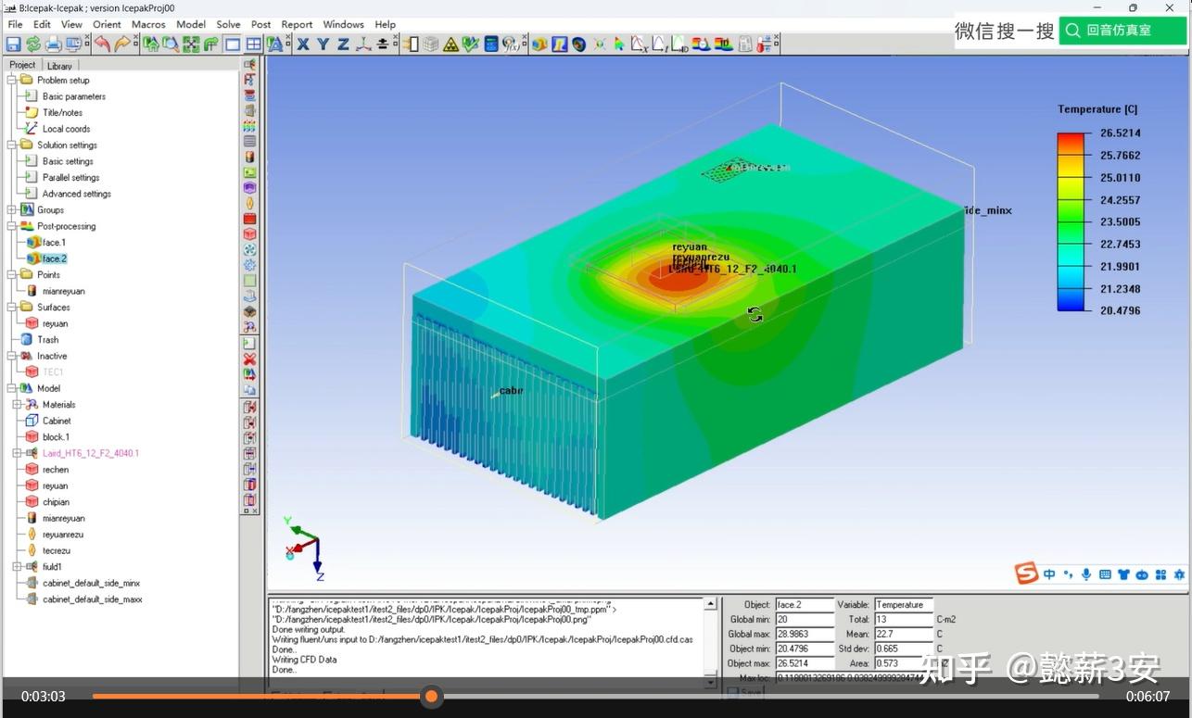Open the Solve menu
1192x718 pixels.
228,24
